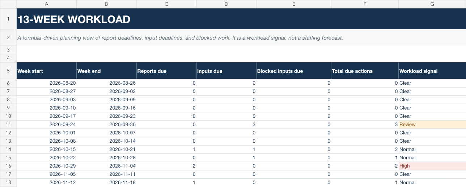466x187 pixels.
Task: Select the cell with date 2026-09-24
Action: coord(46,124)
